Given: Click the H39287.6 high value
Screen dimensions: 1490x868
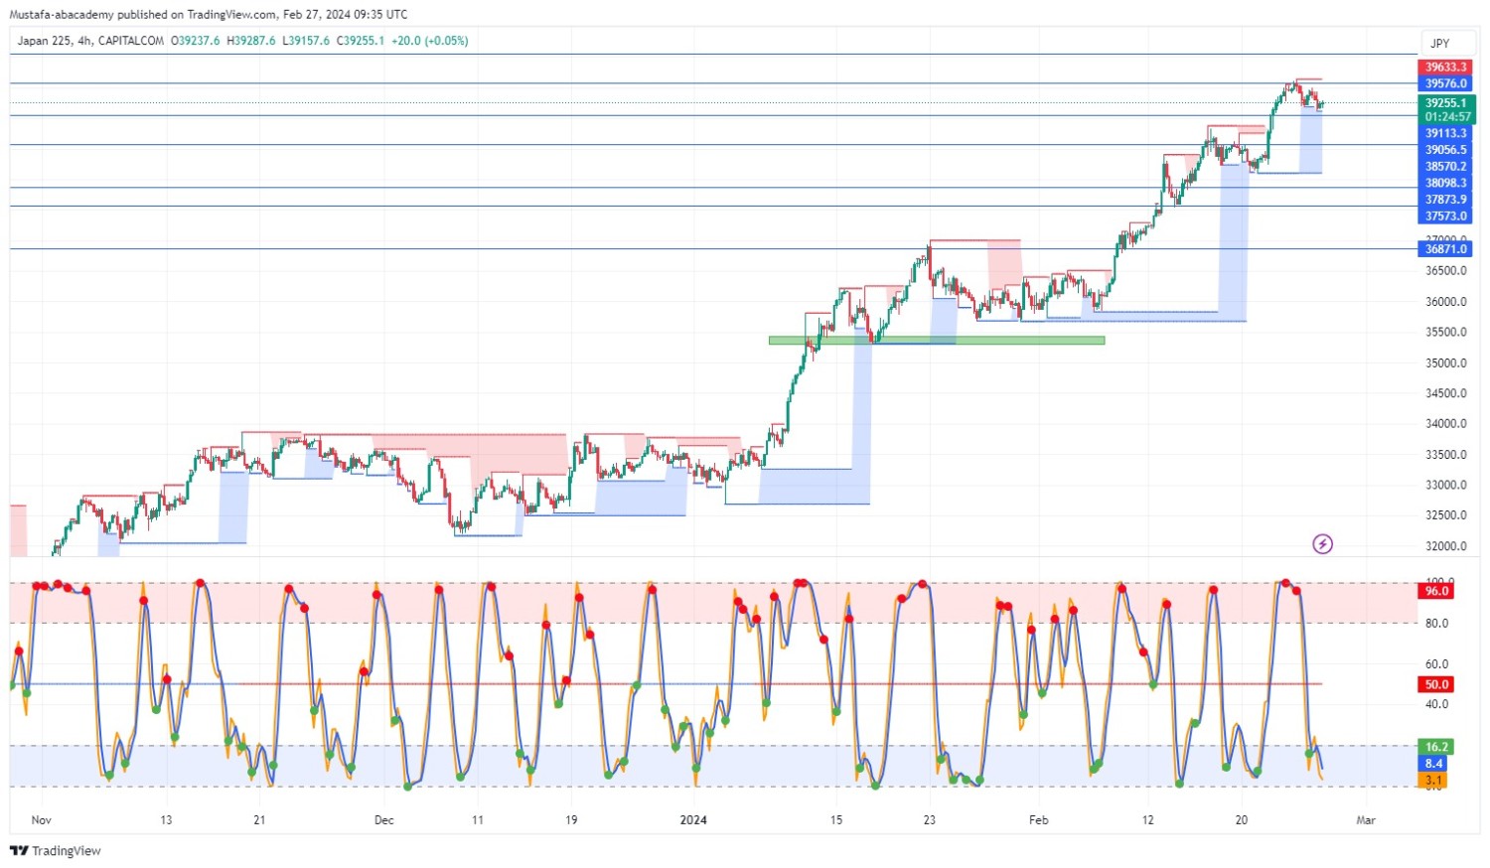Looking at the screenshot, I should [x=251, y=41].
